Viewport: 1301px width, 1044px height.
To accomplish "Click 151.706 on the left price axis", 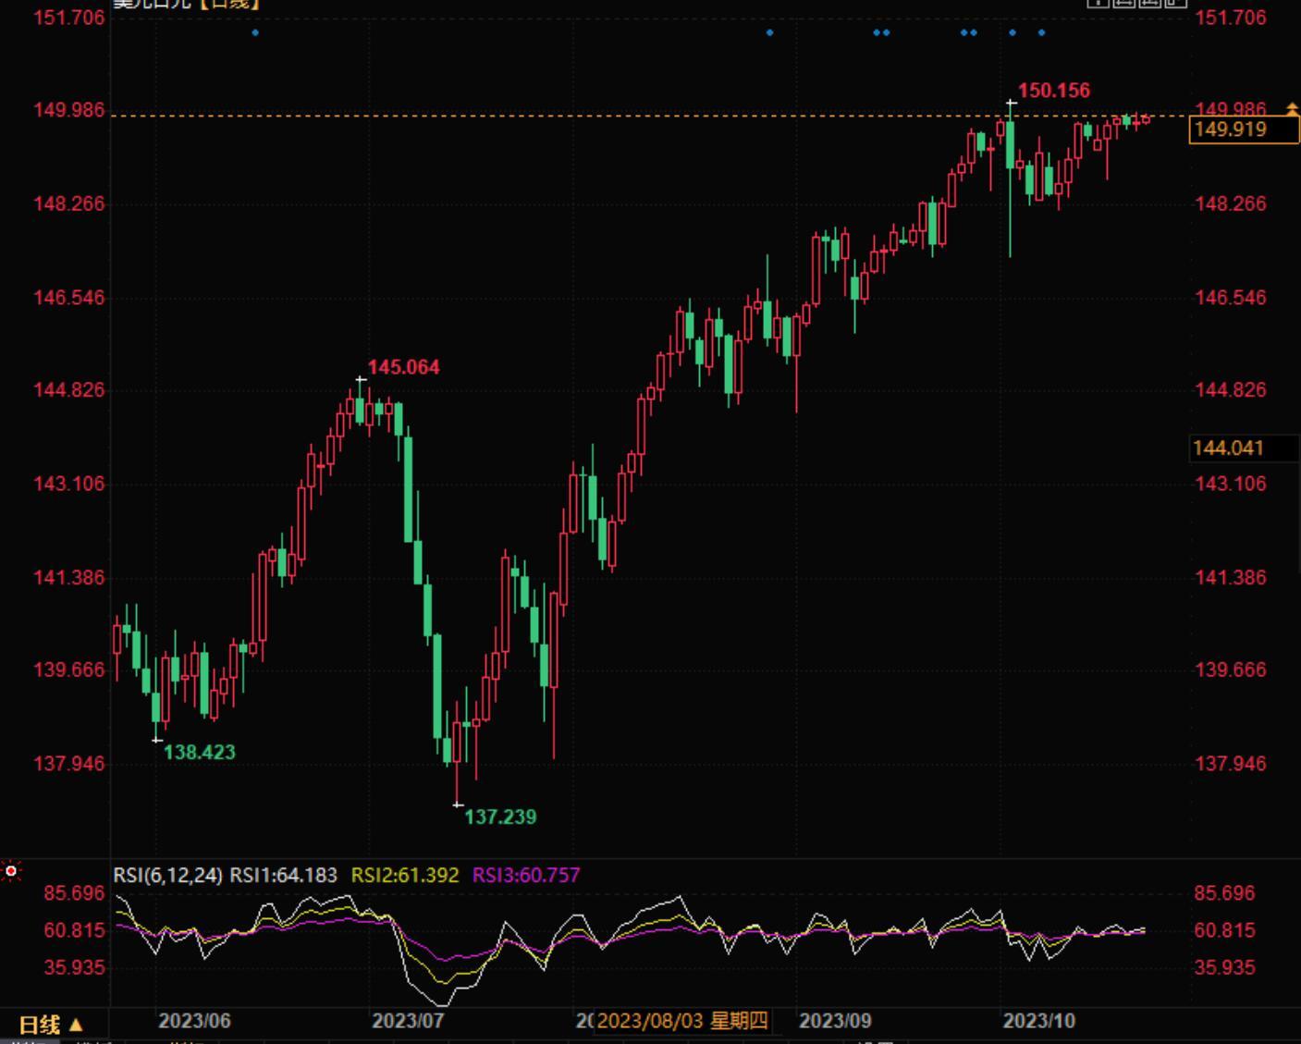I will (x=69, y=18).
